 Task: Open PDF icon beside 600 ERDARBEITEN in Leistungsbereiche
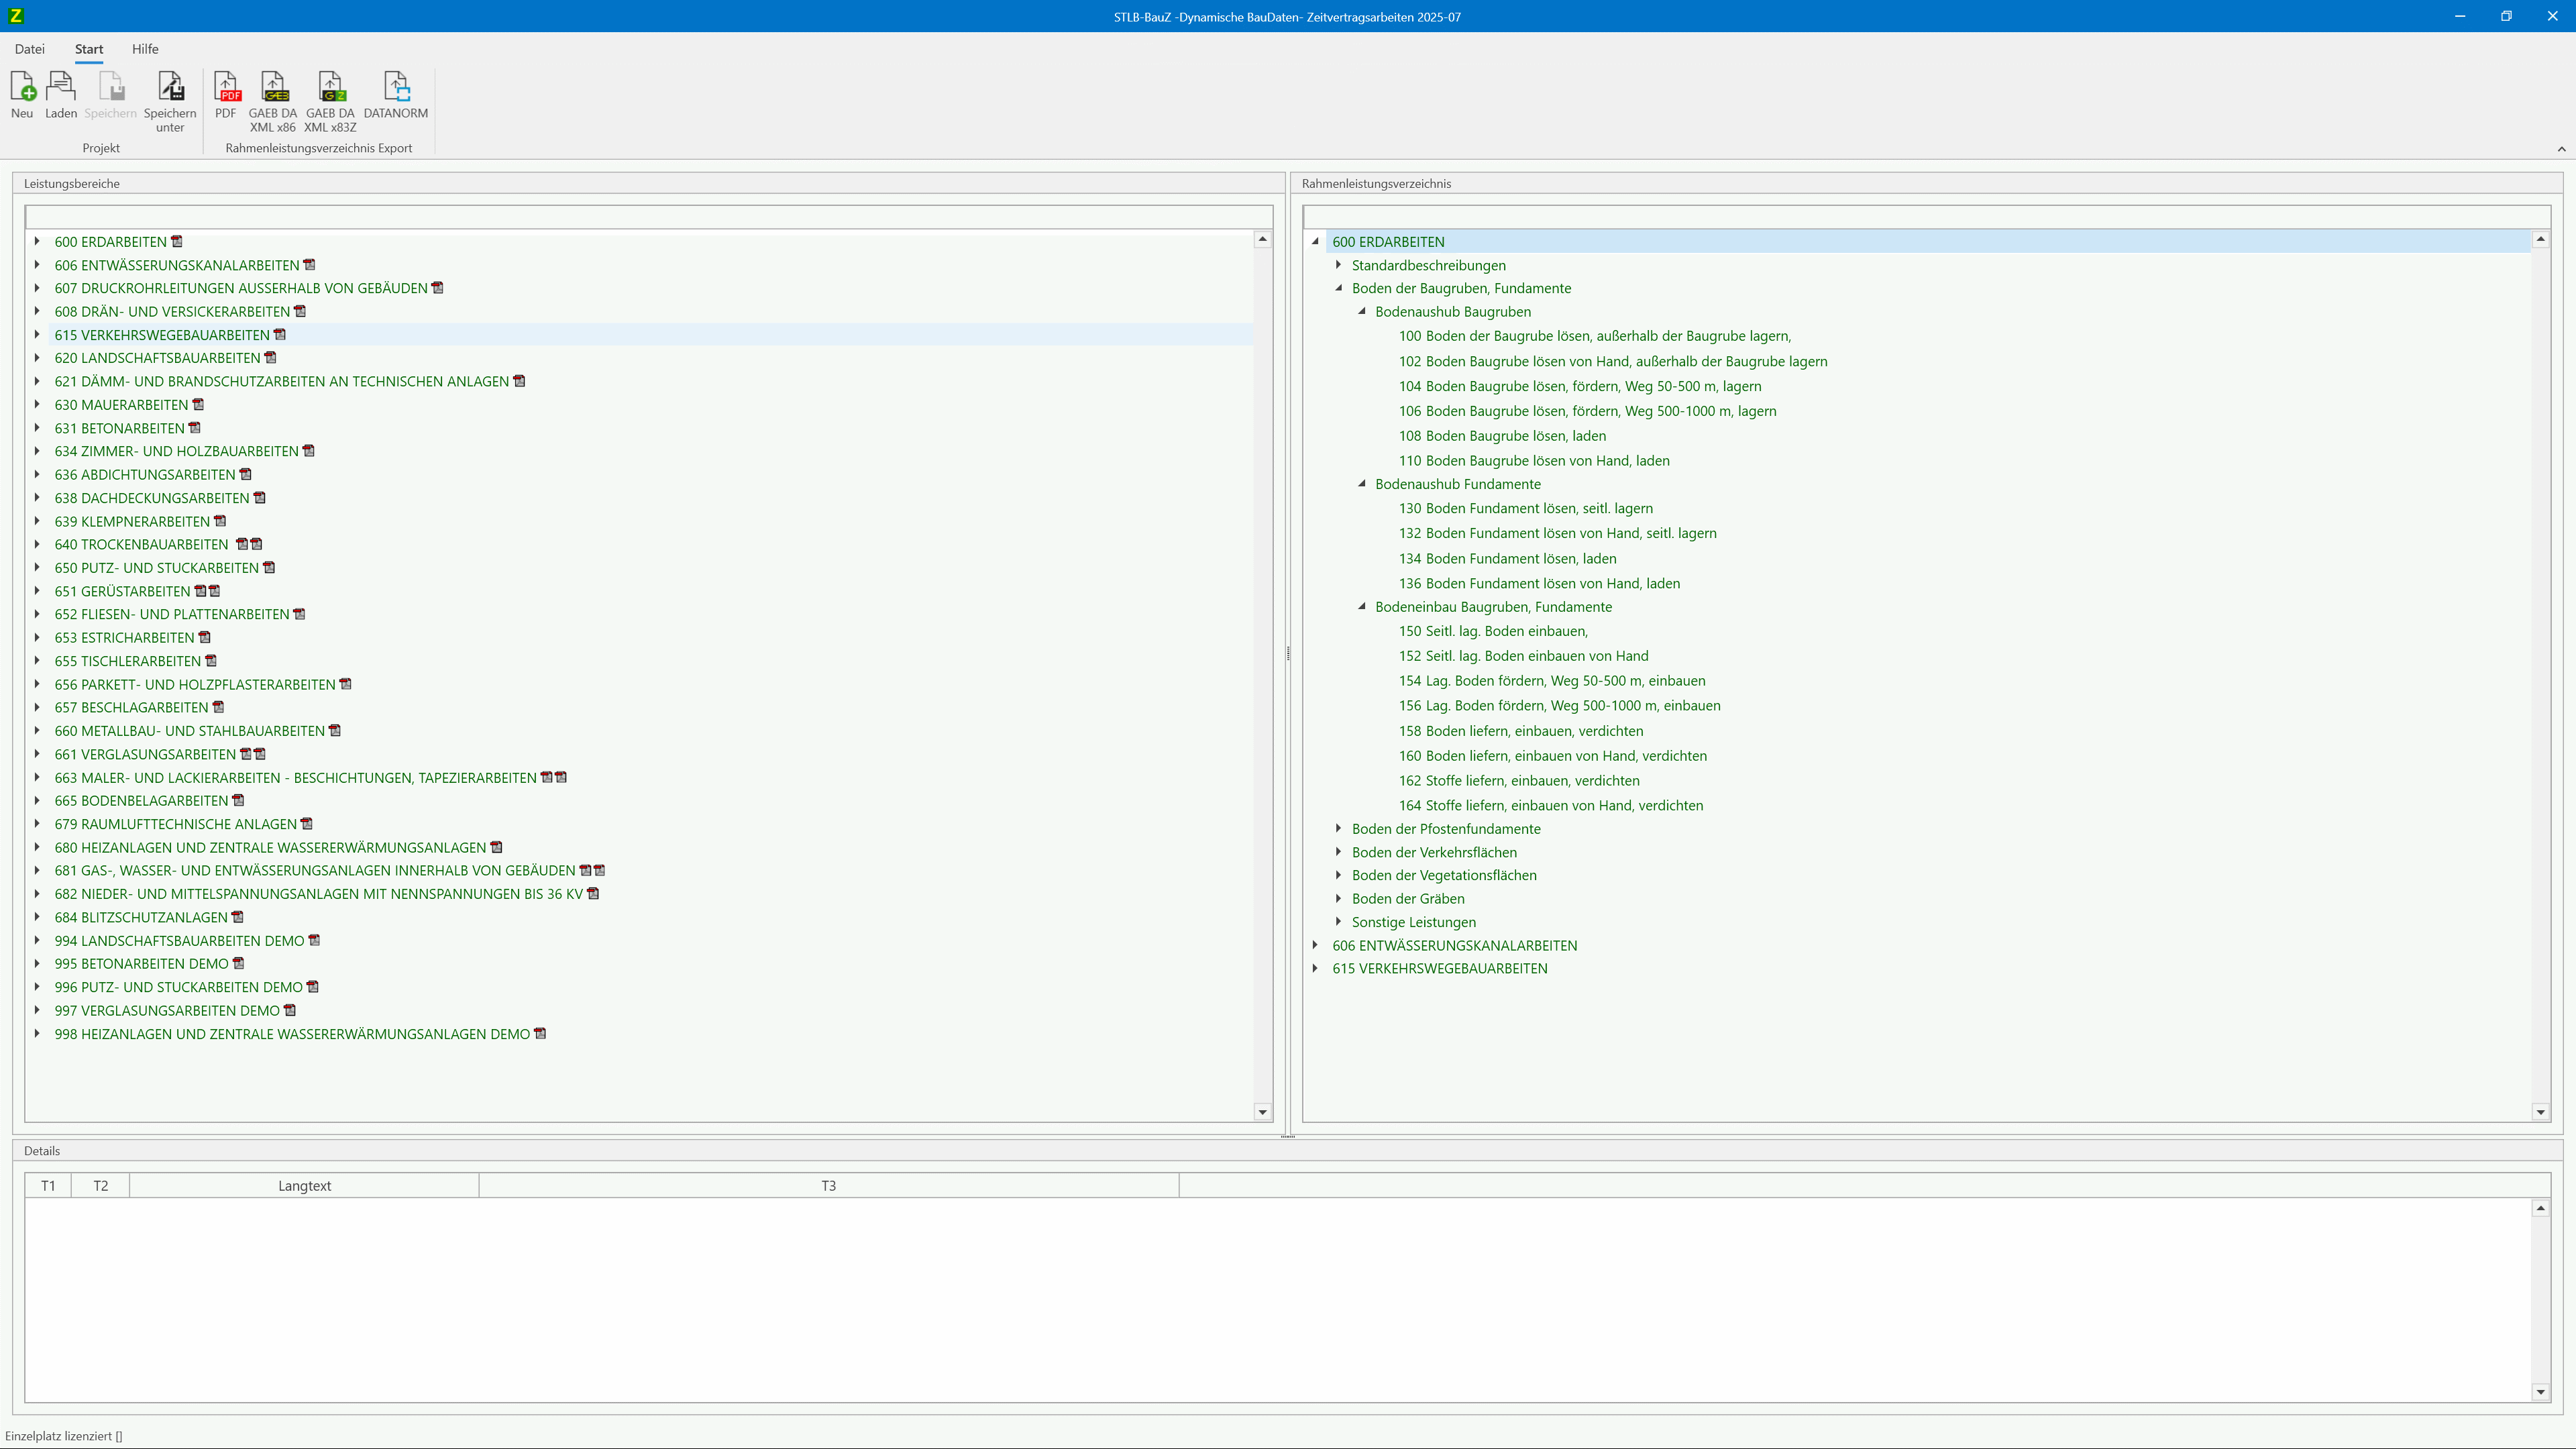pyautogui.click(x=177, y=242)
